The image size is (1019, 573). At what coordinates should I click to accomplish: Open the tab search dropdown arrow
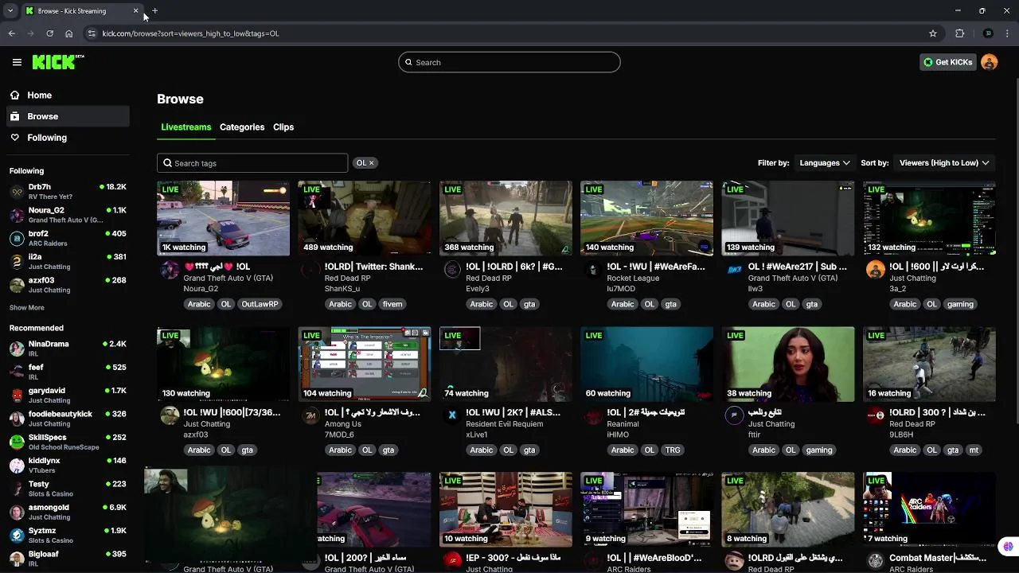click(10, 11)
